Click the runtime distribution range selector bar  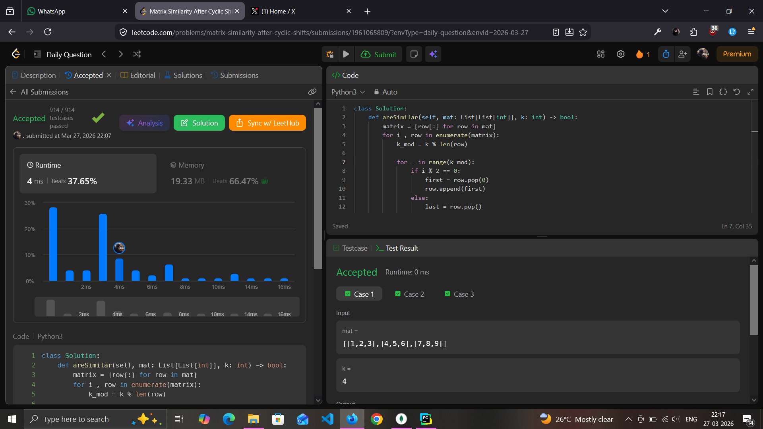coord(167,307)
